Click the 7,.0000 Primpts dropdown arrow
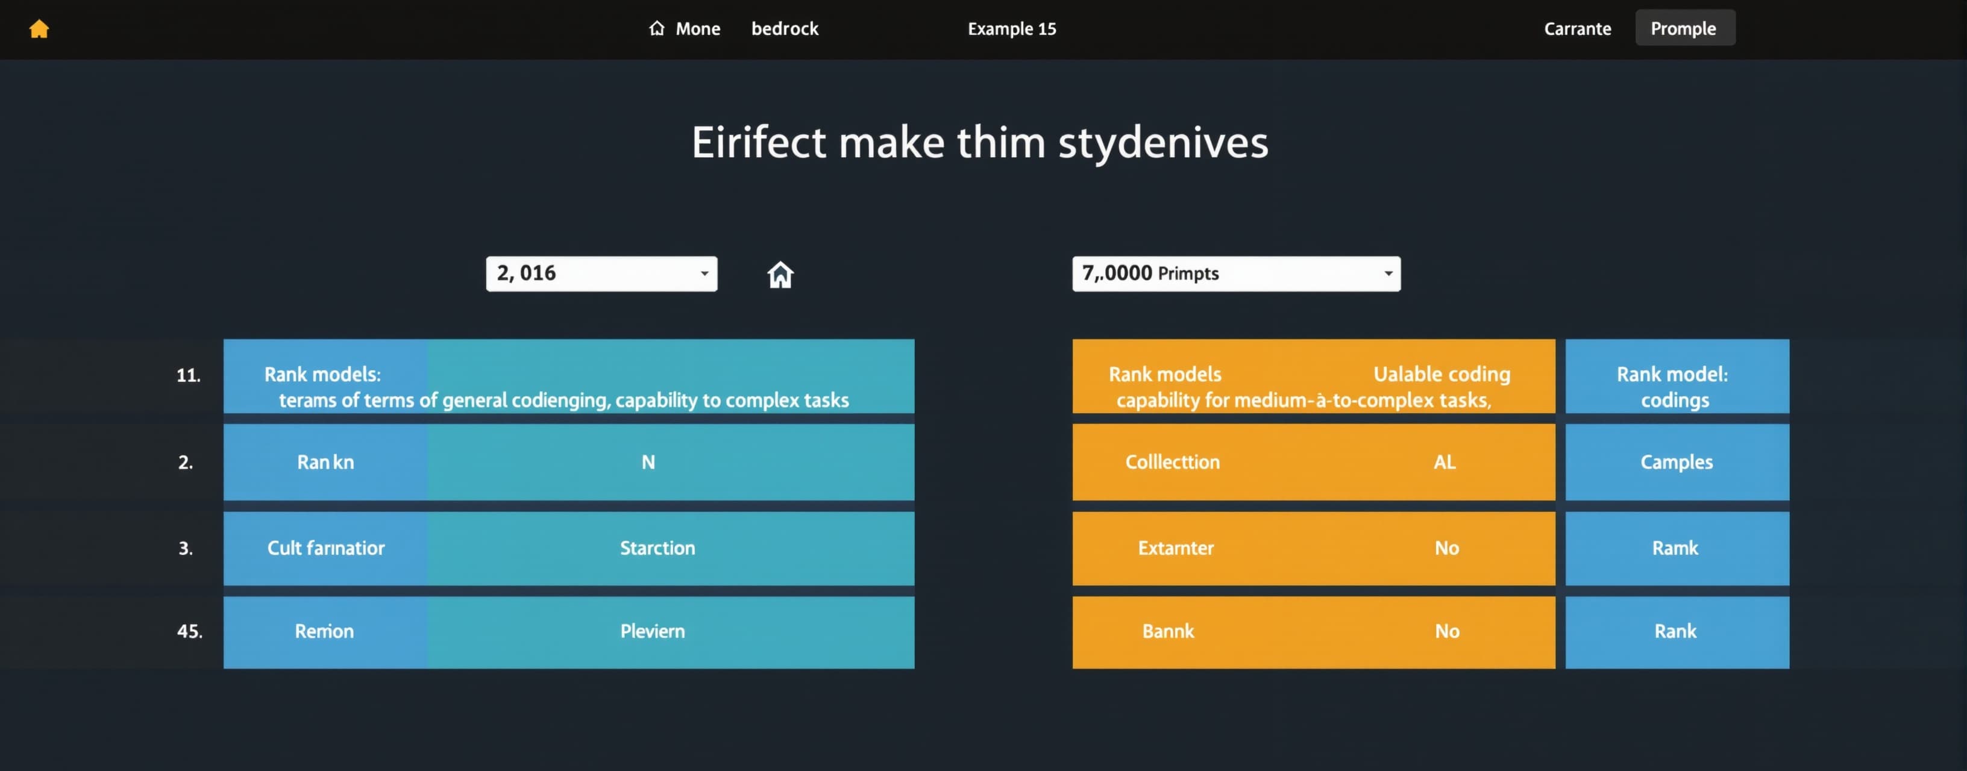The height and width of the screenshot is (771, 1967). (x=1387, y=273)
